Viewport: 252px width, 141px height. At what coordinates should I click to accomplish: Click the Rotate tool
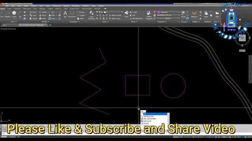tap(43, 12)
